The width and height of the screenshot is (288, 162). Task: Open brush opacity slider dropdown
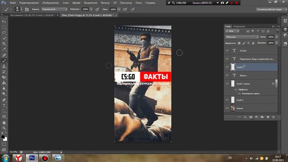pyautogui.click(x=91, y=9)
